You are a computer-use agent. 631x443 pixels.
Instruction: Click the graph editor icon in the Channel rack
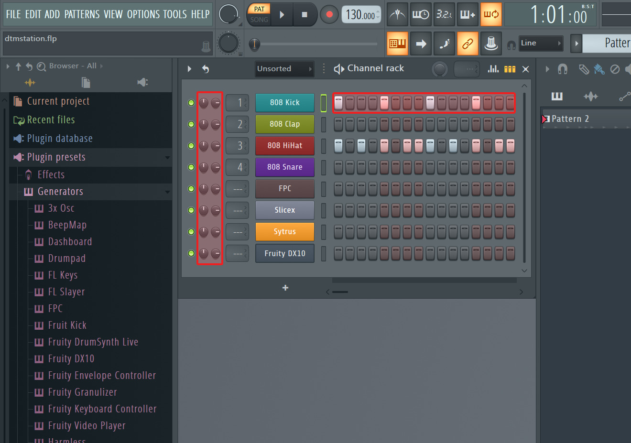pos(493,69)
